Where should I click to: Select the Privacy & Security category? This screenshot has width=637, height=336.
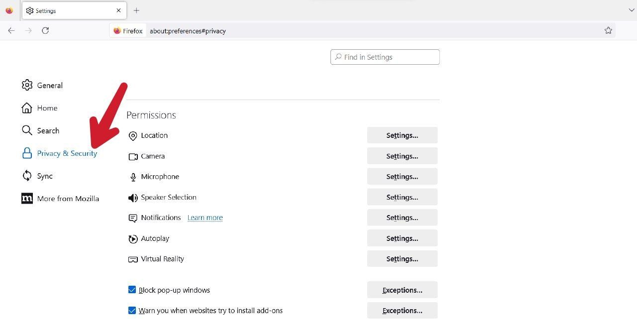coord(67,153)
